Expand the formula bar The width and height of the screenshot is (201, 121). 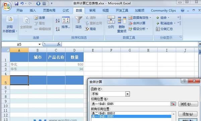[x=200, y=44]
